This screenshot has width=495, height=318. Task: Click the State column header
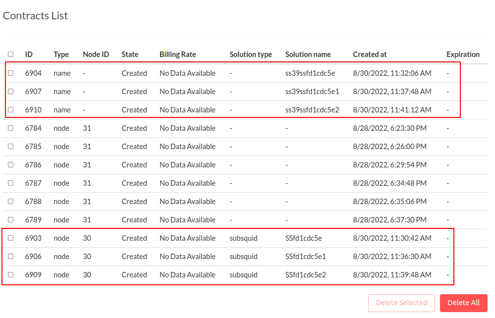(129, 54)
